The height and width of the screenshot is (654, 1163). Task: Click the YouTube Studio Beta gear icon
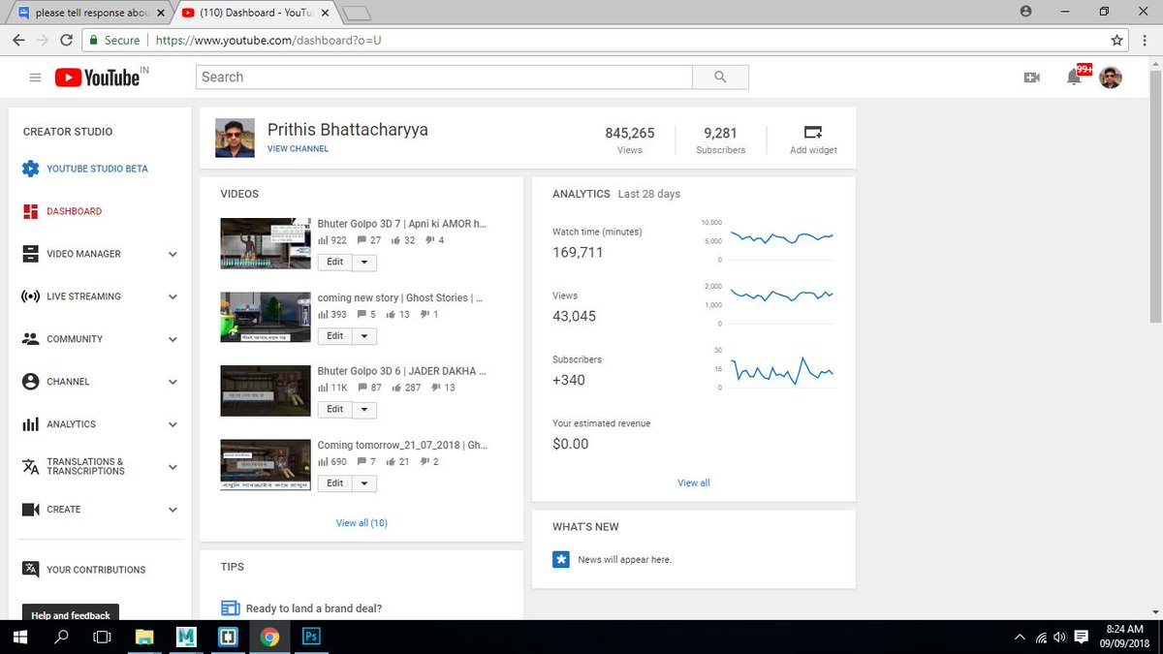30,169
